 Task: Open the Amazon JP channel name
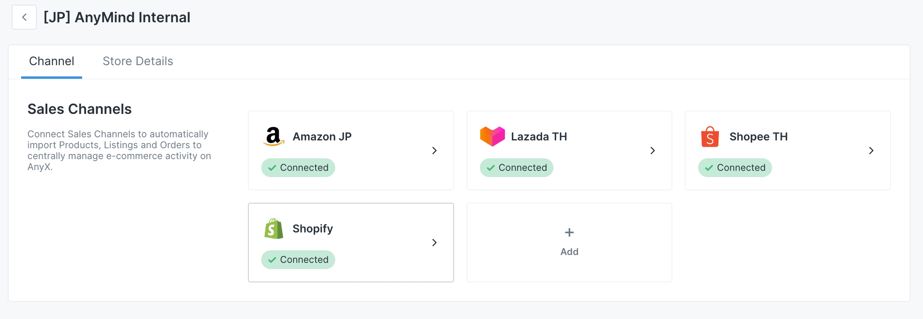click(x=322, y=137)
